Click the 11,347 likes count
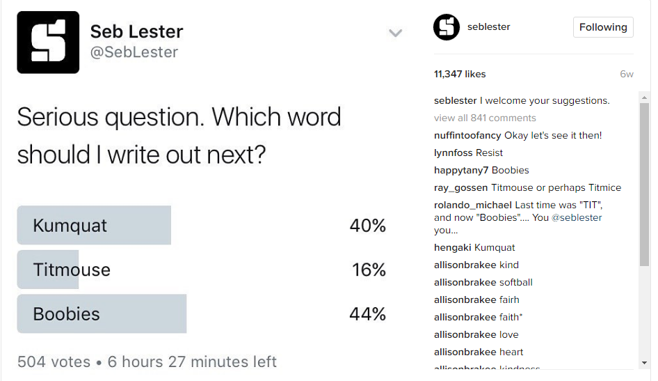658x381 pixels. pyautogui.click(x=460, y=74)
